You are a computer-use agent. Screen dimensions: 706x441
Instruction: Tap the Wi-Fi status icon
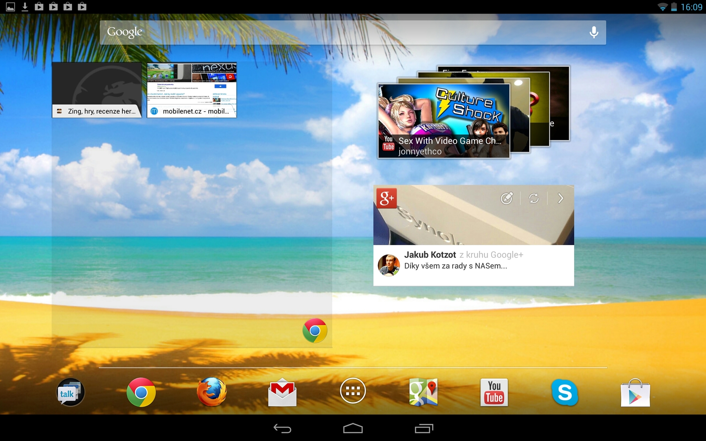point(662,7)
